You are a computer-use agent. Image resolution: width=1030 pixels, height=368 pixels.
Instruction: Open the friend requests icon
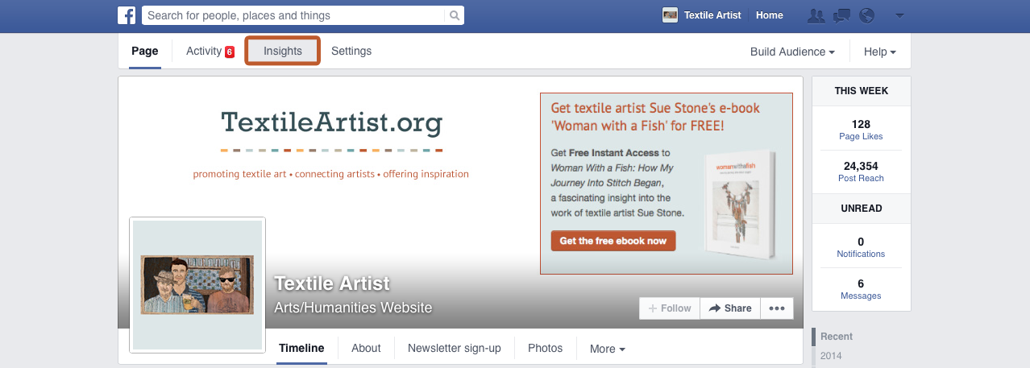tap(816, 15)
